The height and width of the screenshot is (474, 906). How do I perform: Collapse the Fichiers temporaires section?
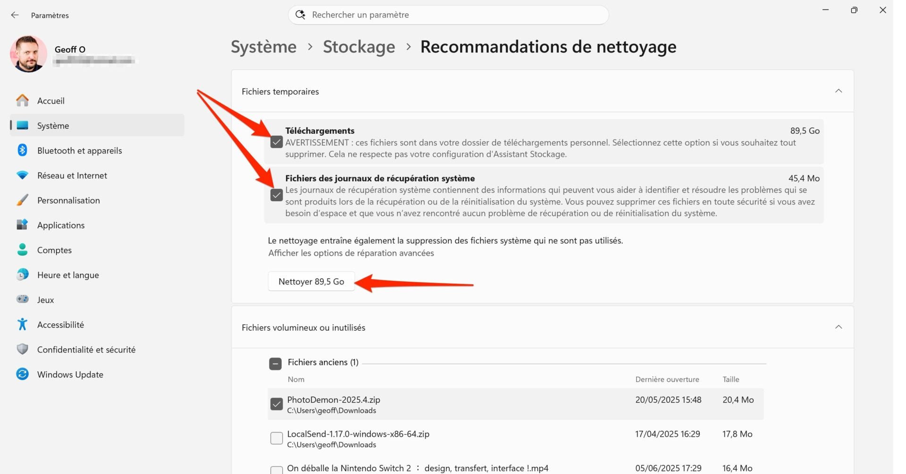(839, 91)
